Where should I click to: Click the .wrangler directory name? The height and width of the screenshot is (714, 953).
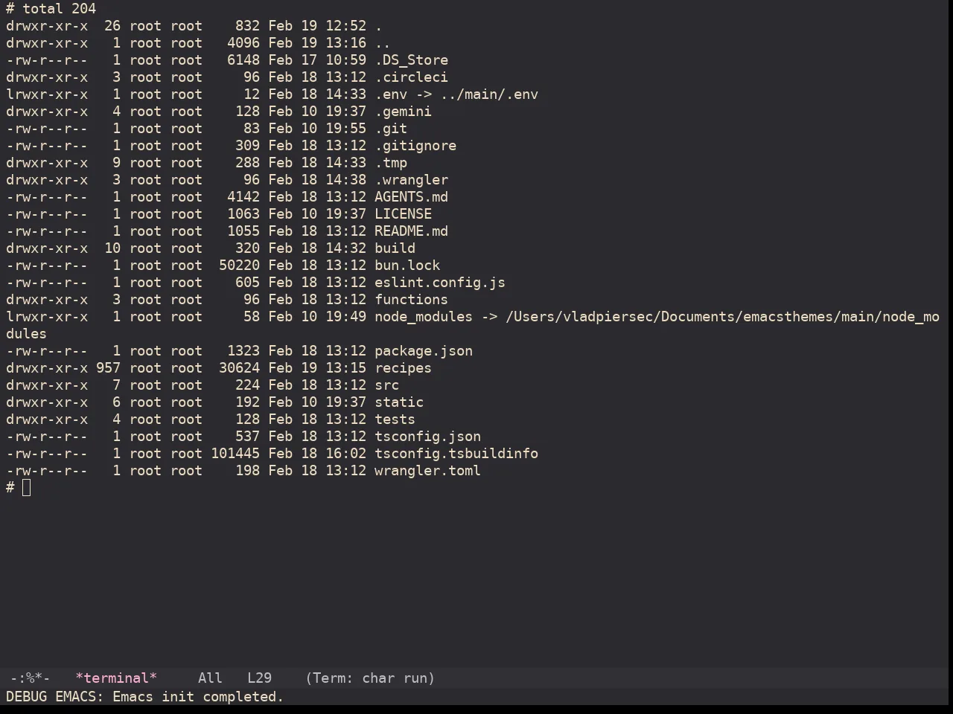411,180
